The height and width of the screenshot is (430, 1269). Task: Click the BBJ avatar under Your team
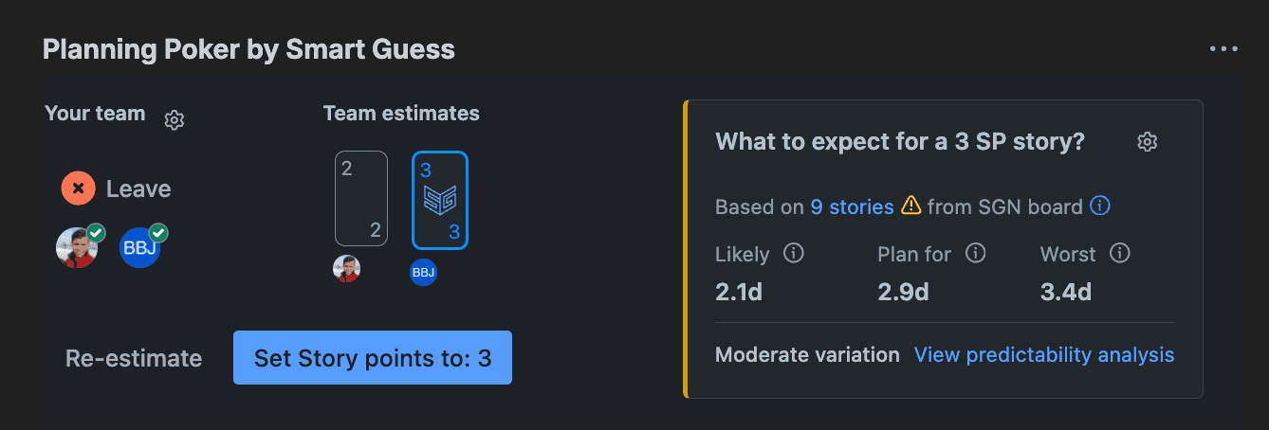click(x=140, y=248)
